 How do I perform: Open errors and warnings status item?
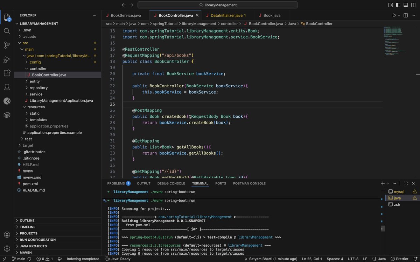coord(45,259)
